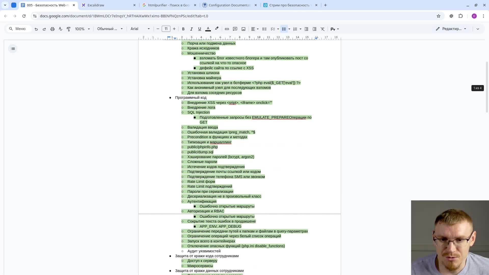
Task: Click the clear formatting icon
Action: pos(323,29)
